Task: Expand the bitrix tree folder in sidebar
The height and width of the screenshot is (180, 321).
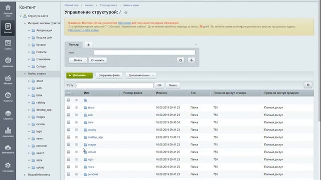Action: [29, 95]
